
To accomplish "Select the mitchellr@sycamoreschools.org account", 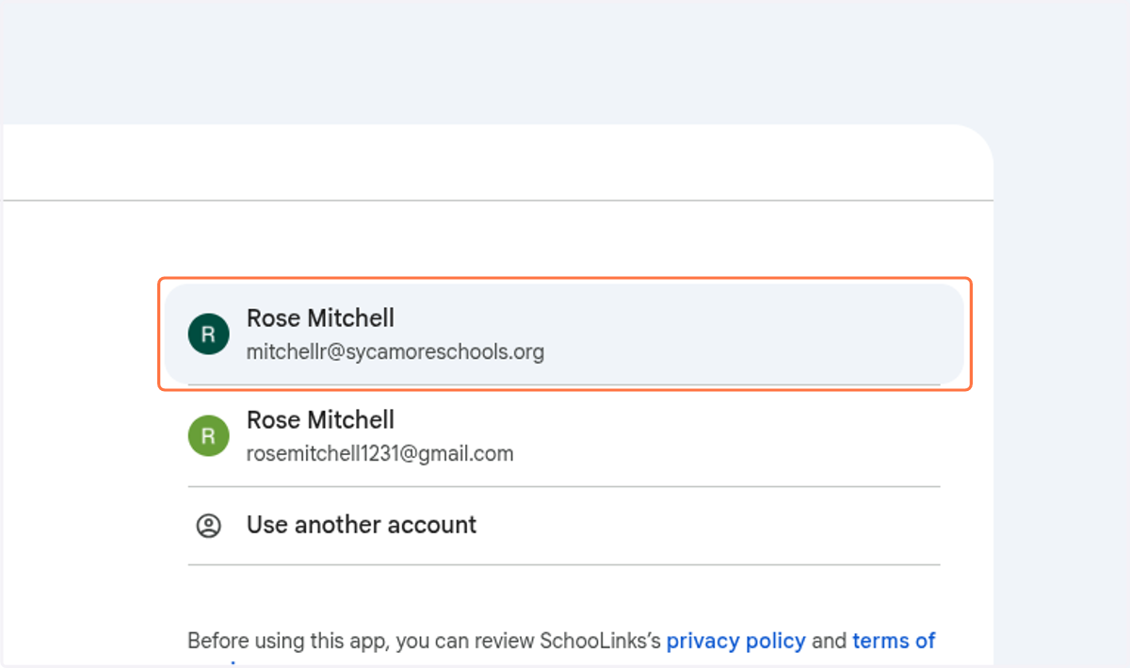I will 564,334.
